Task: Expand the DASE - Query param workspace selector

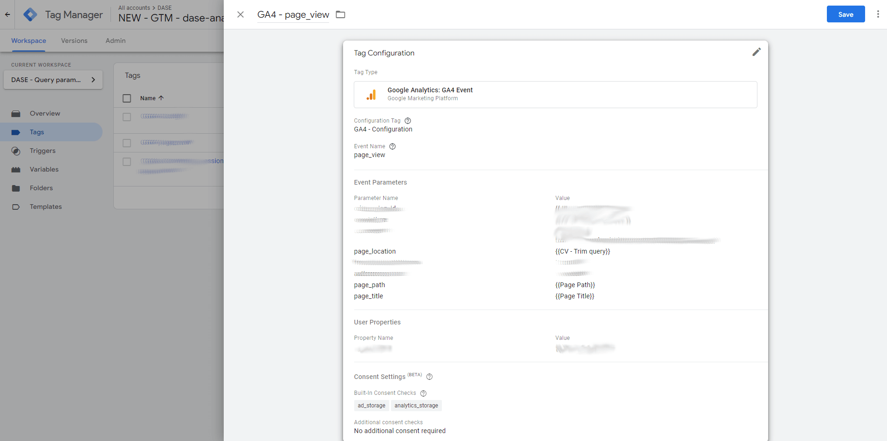Action: 53,80
